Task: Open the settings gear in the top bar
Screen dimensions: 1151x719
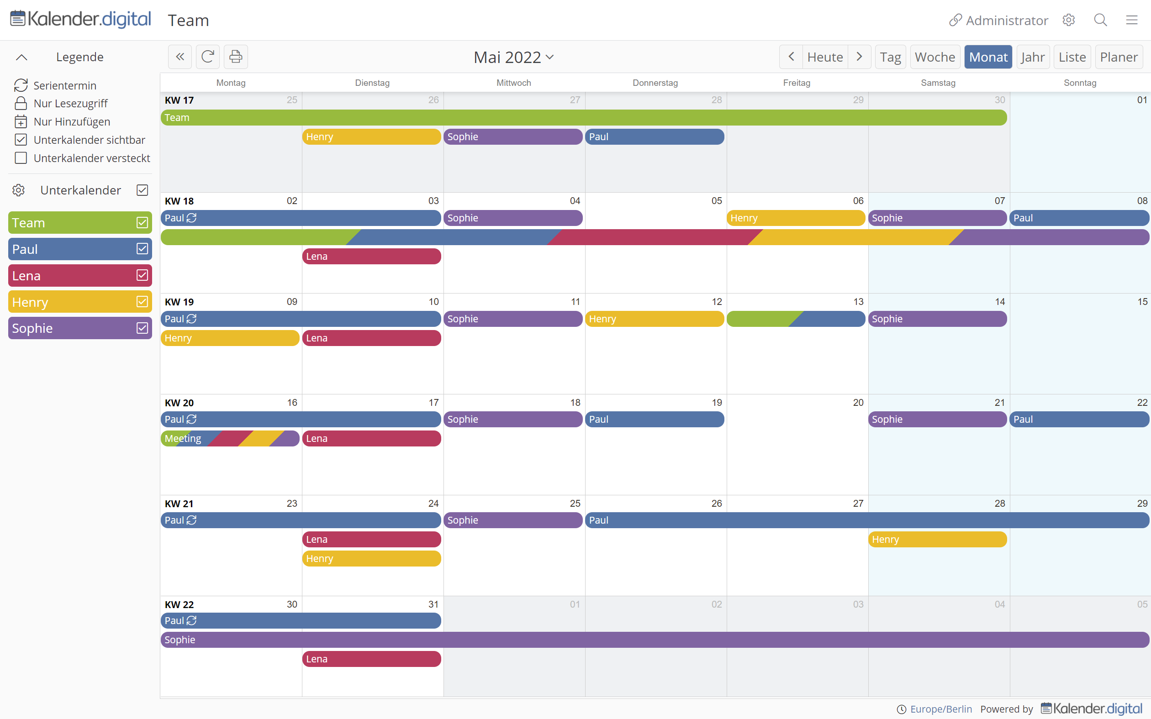Action: pos(1069,20)
